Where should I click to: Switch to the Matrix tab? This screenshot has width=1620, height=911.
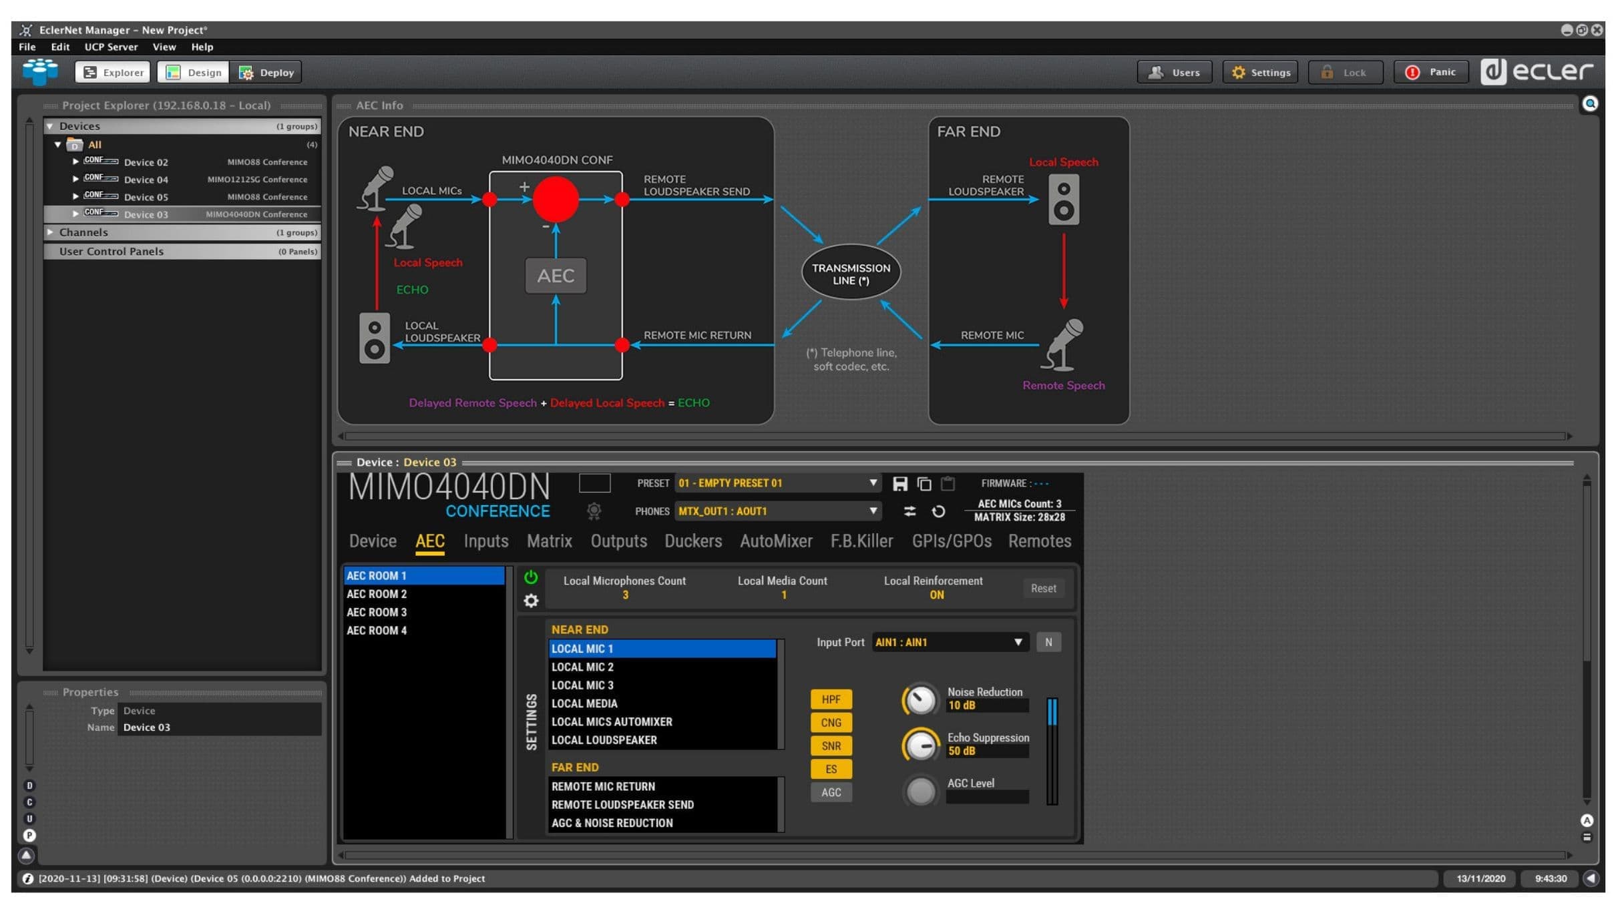pos(549,541)
